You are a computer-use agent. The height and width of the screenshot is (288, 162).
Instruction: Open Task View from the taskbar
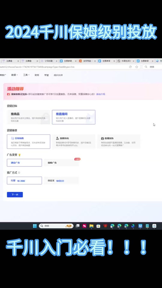coord(77,226)
